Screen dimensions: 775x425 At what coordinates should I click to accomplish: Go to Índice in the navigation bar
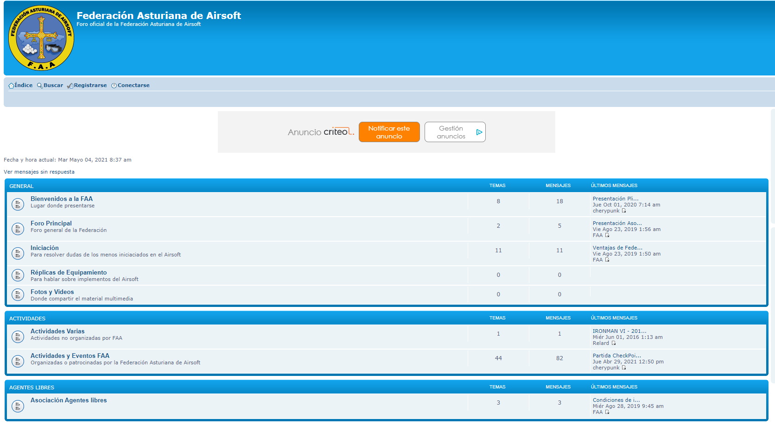pyautogui.click(x=23, y=85)
